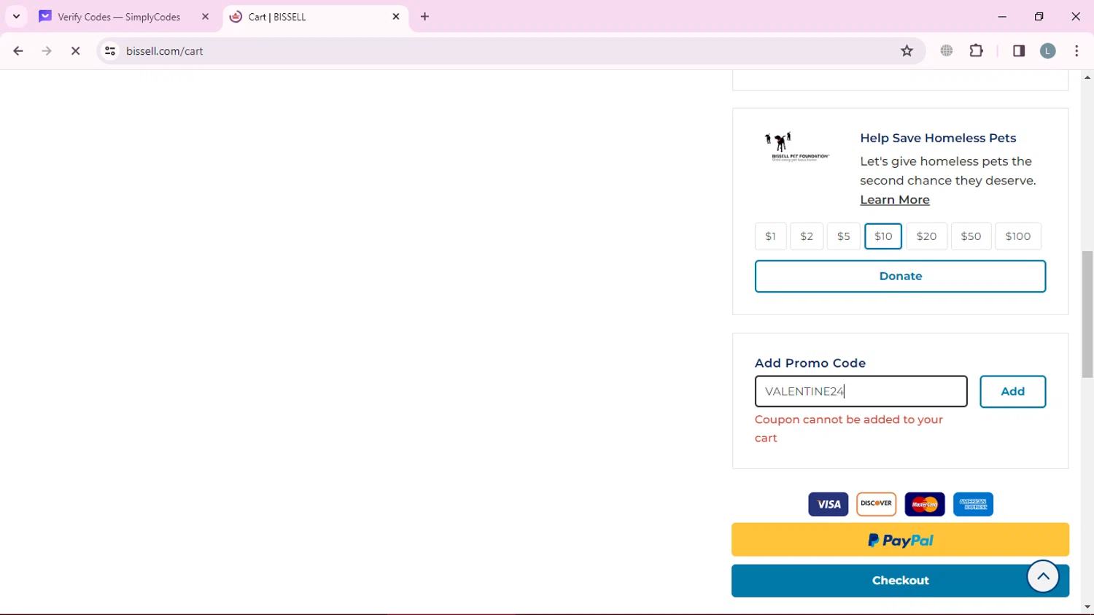This screenshot has width=1094, height=615.
Task: View site information icon in address bar
Action: tap(110, 51)
